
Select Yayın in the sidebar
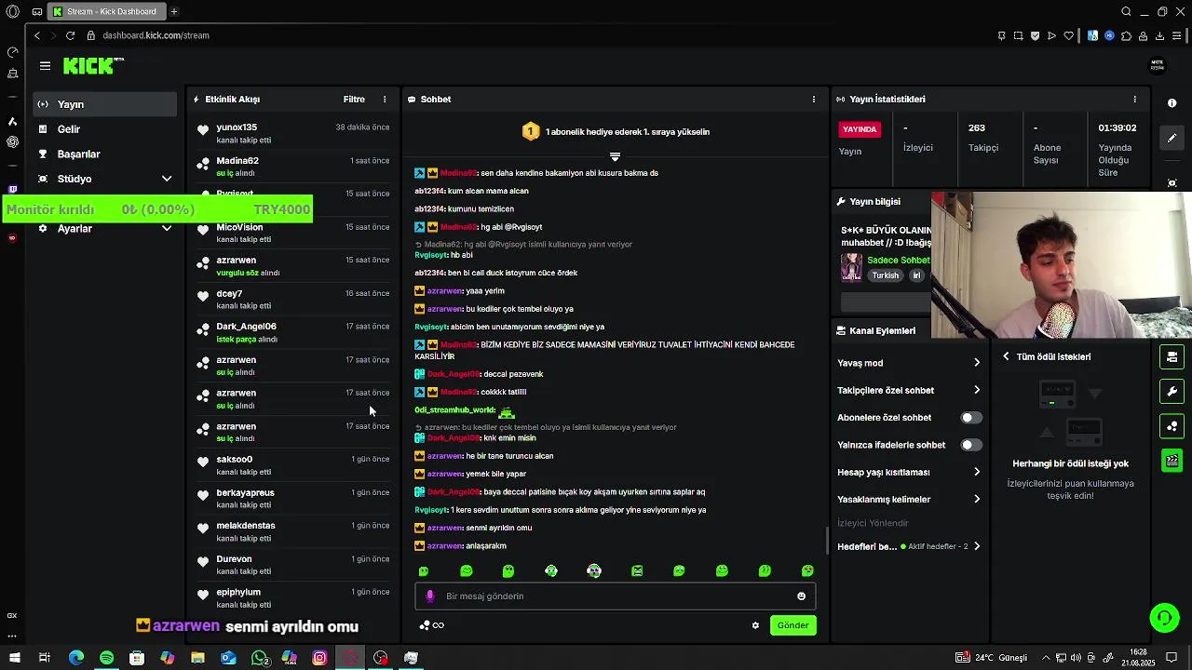click(x=104, y=104)
